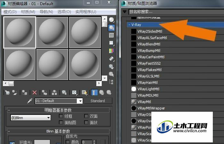Click Assign Material to Selection icon
224x144 pixels.
click(x=24, y=92)
